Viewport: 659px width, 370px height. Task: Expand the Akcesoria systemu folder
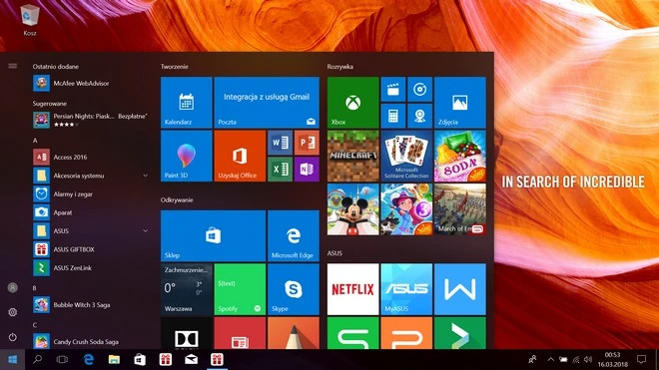[91, 176]
